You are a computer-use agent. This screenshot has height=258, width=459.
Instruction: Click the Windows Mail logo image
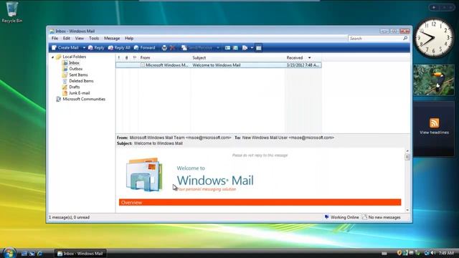pyautogui.click(x=144, y=175)
